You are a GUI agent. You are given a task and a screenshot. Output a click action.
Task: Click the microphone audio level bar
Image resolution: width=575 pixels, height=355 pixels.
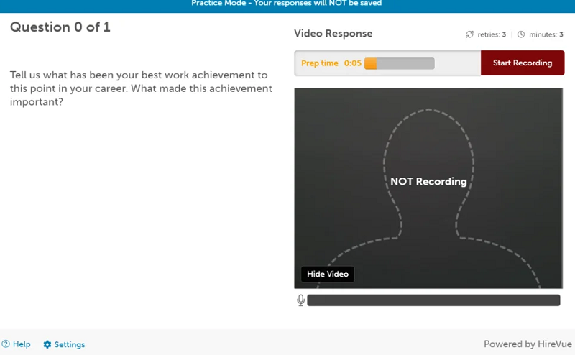tap(433, 300)
